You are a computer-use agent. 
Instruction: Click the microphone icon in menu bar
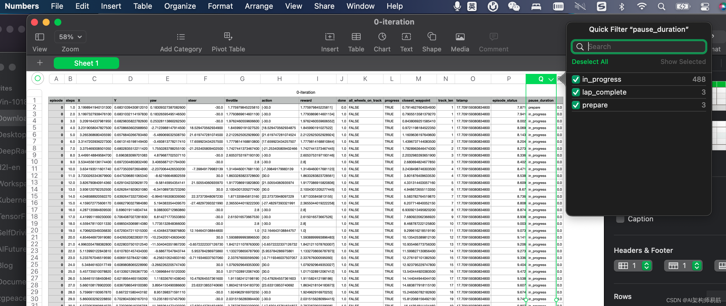(457, 6)
